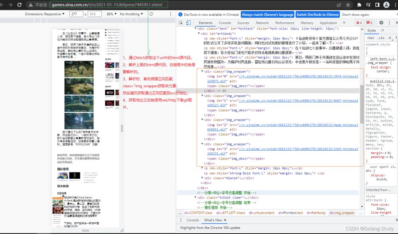The image size is (398, 234).
Task: Click the Don't show again button
Action: point(356,14)
